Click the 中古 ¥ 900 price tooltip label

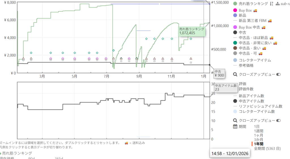click(219, 73)
